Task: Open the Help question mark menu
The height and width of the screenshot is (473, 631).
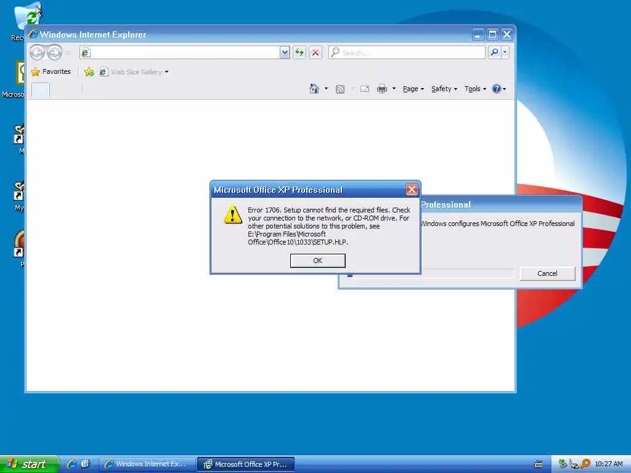Action: click(499, 89)
